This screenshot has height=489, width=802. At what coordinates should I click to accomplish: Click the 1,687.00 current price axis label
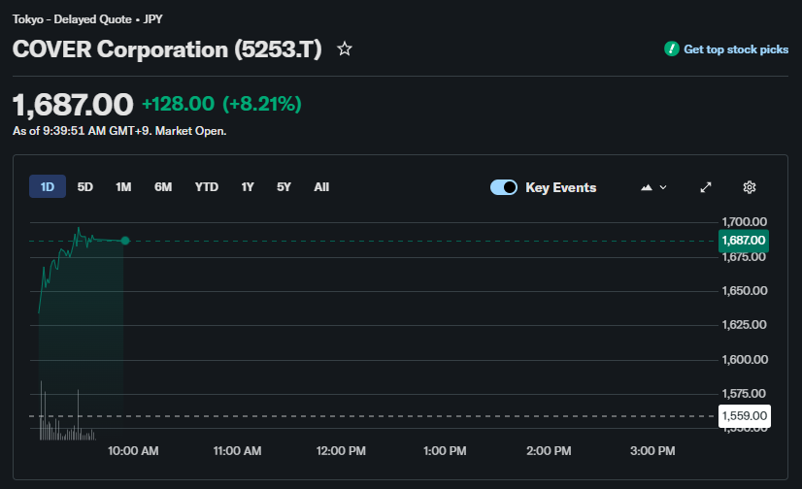744,241
